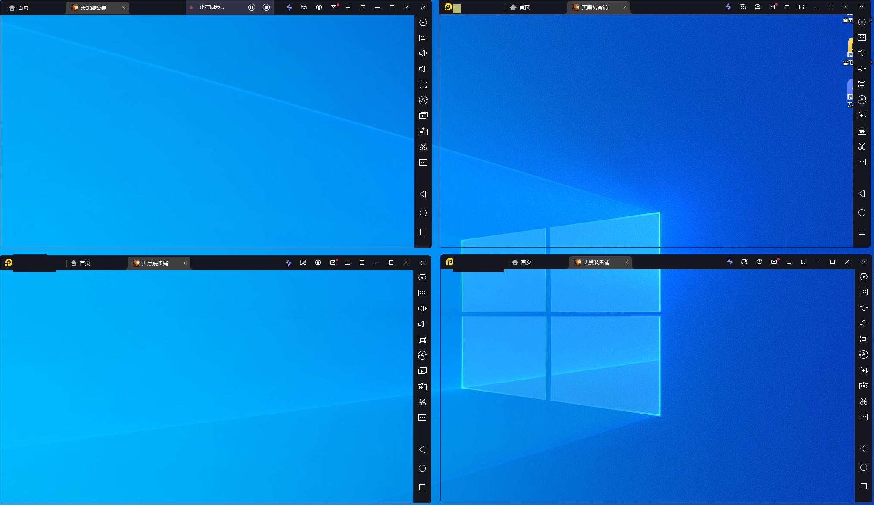The image size is (874, 505).
Task: Click volume up in bottom-left emulator sidebar
Action: [422, 309]
